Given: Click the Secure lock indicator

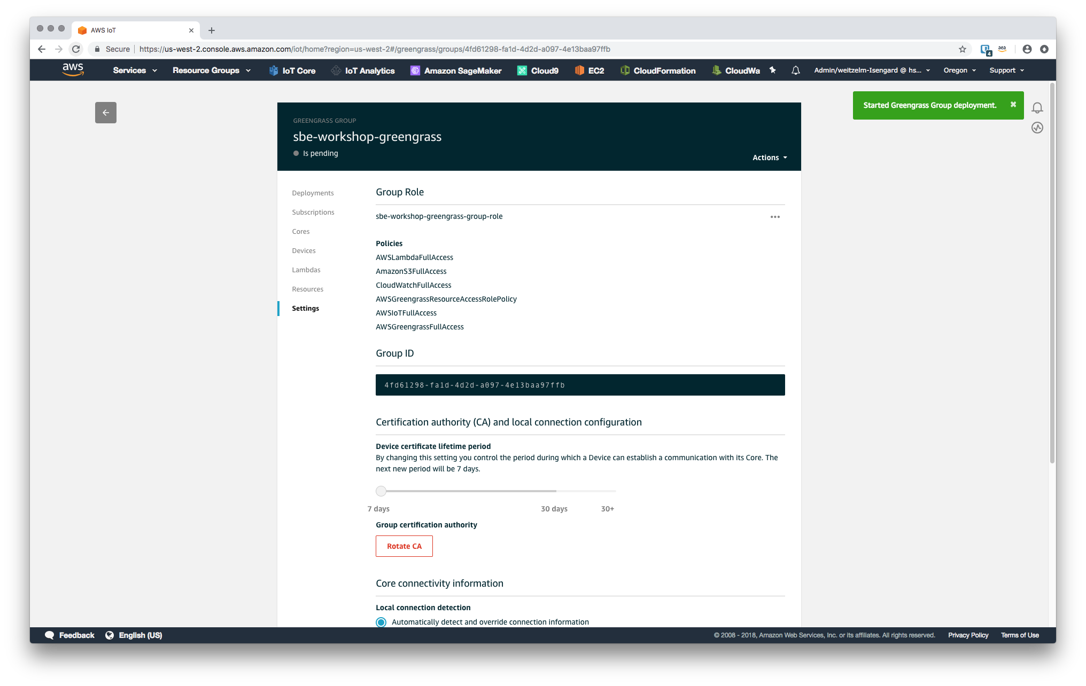Looking at the screenshot, I should (x=112, y=49).
